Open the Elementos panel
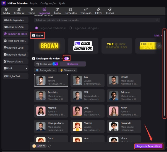Screen dimensions: 167x152 coord(71,11)
